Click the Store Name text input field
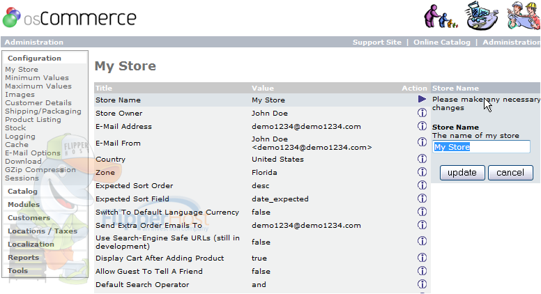This screenshot has width=541, height=294. pyautogui.click(x=481, y=147)
